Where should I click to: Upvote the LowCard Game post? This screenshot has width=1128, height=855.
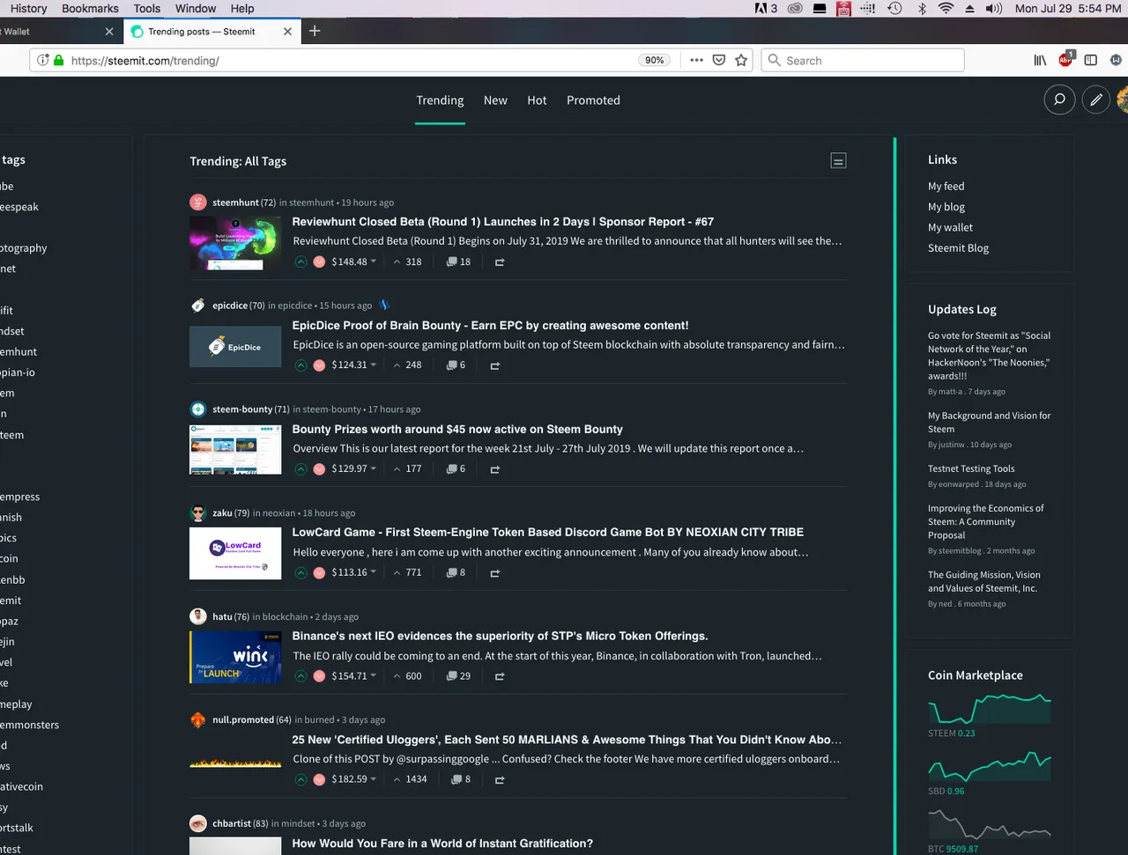click(x=301, y=573)
